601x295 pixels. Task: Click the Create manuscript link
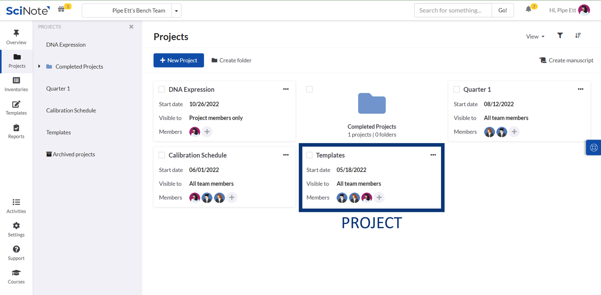click(x=566, y=60)
